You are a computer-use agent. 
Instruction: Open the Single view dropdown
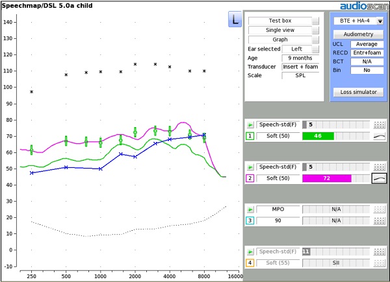click(x=316, y=30)
